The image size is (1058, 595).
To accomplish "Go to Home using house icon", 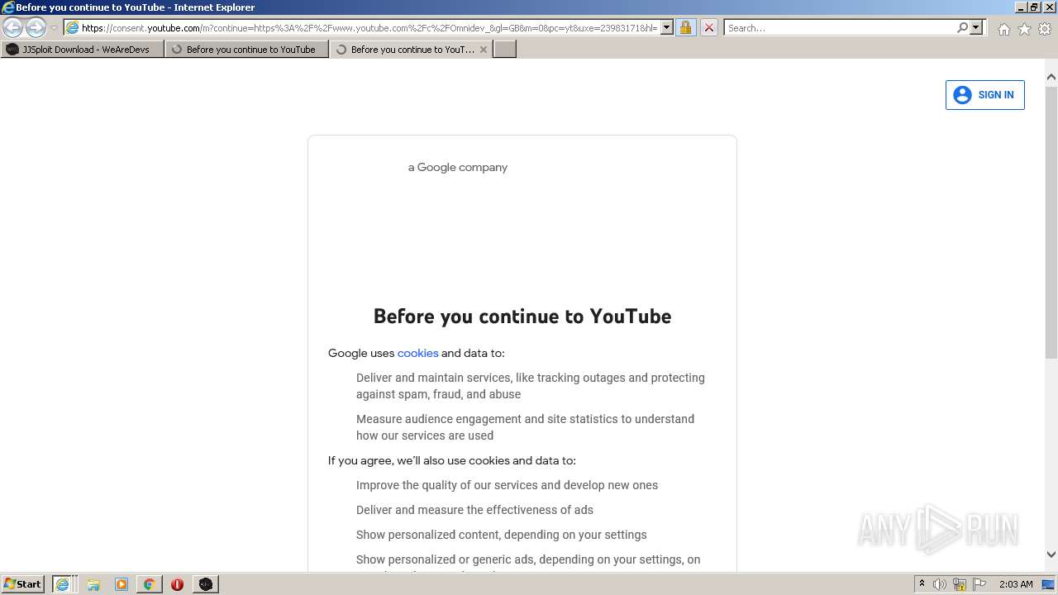I will 1003,29.
